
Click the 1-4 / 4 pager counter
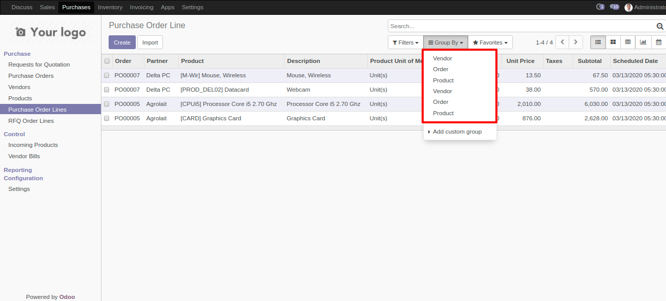pyautogui.click(x=544, y=42)
